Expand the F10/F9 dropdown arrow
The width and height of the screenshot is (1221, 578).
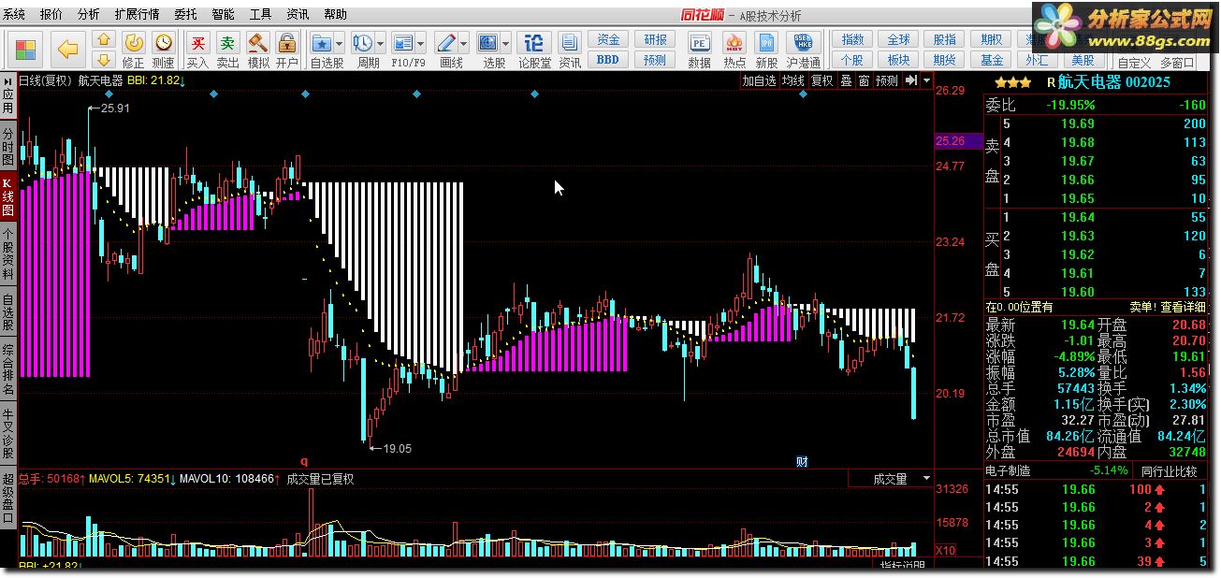tap(422, 43)
